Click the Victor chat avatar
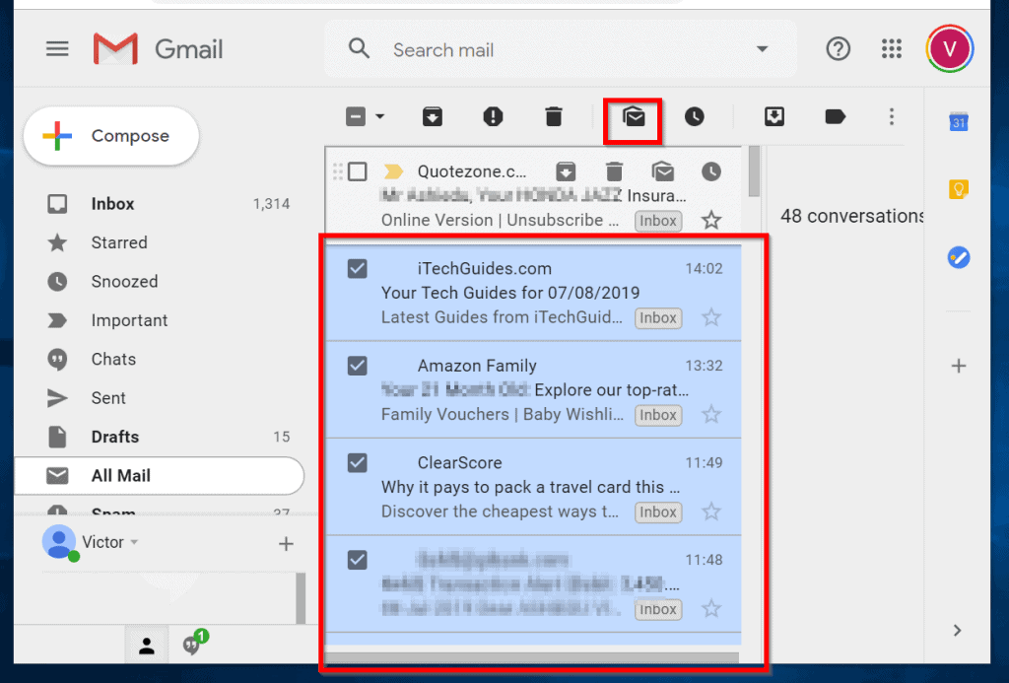This screenshot has height=683, width=1009. [60, 543]
